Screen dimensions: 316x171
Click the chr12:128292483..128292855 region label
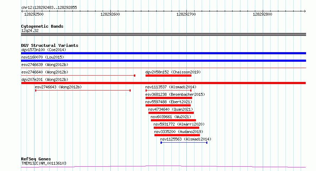49,7
